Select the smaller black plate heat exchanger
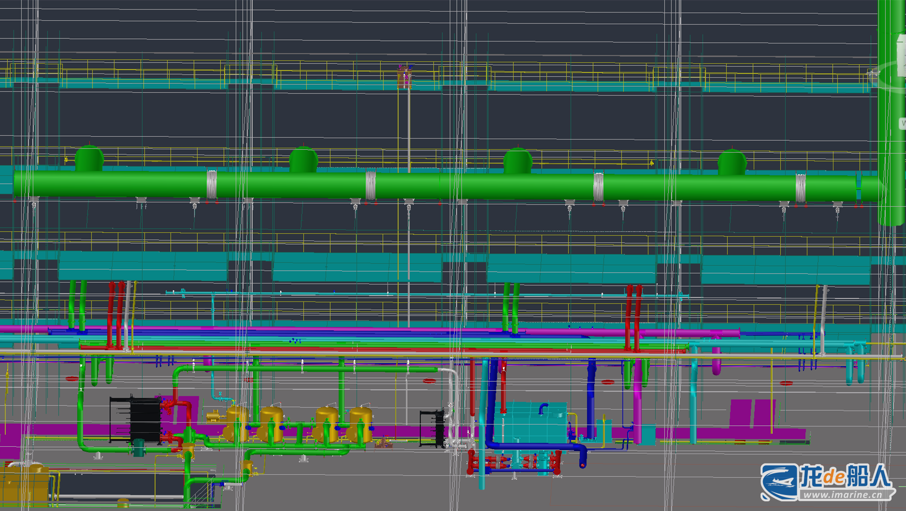The height and width of the screenshot is (511, 906). [x=432, y=428]
